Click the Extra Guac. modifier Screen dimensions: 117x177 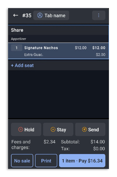pos(34,55)
